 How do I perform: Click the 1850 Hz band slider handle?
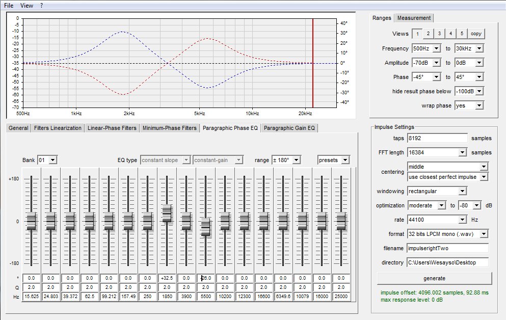point(167,213)
